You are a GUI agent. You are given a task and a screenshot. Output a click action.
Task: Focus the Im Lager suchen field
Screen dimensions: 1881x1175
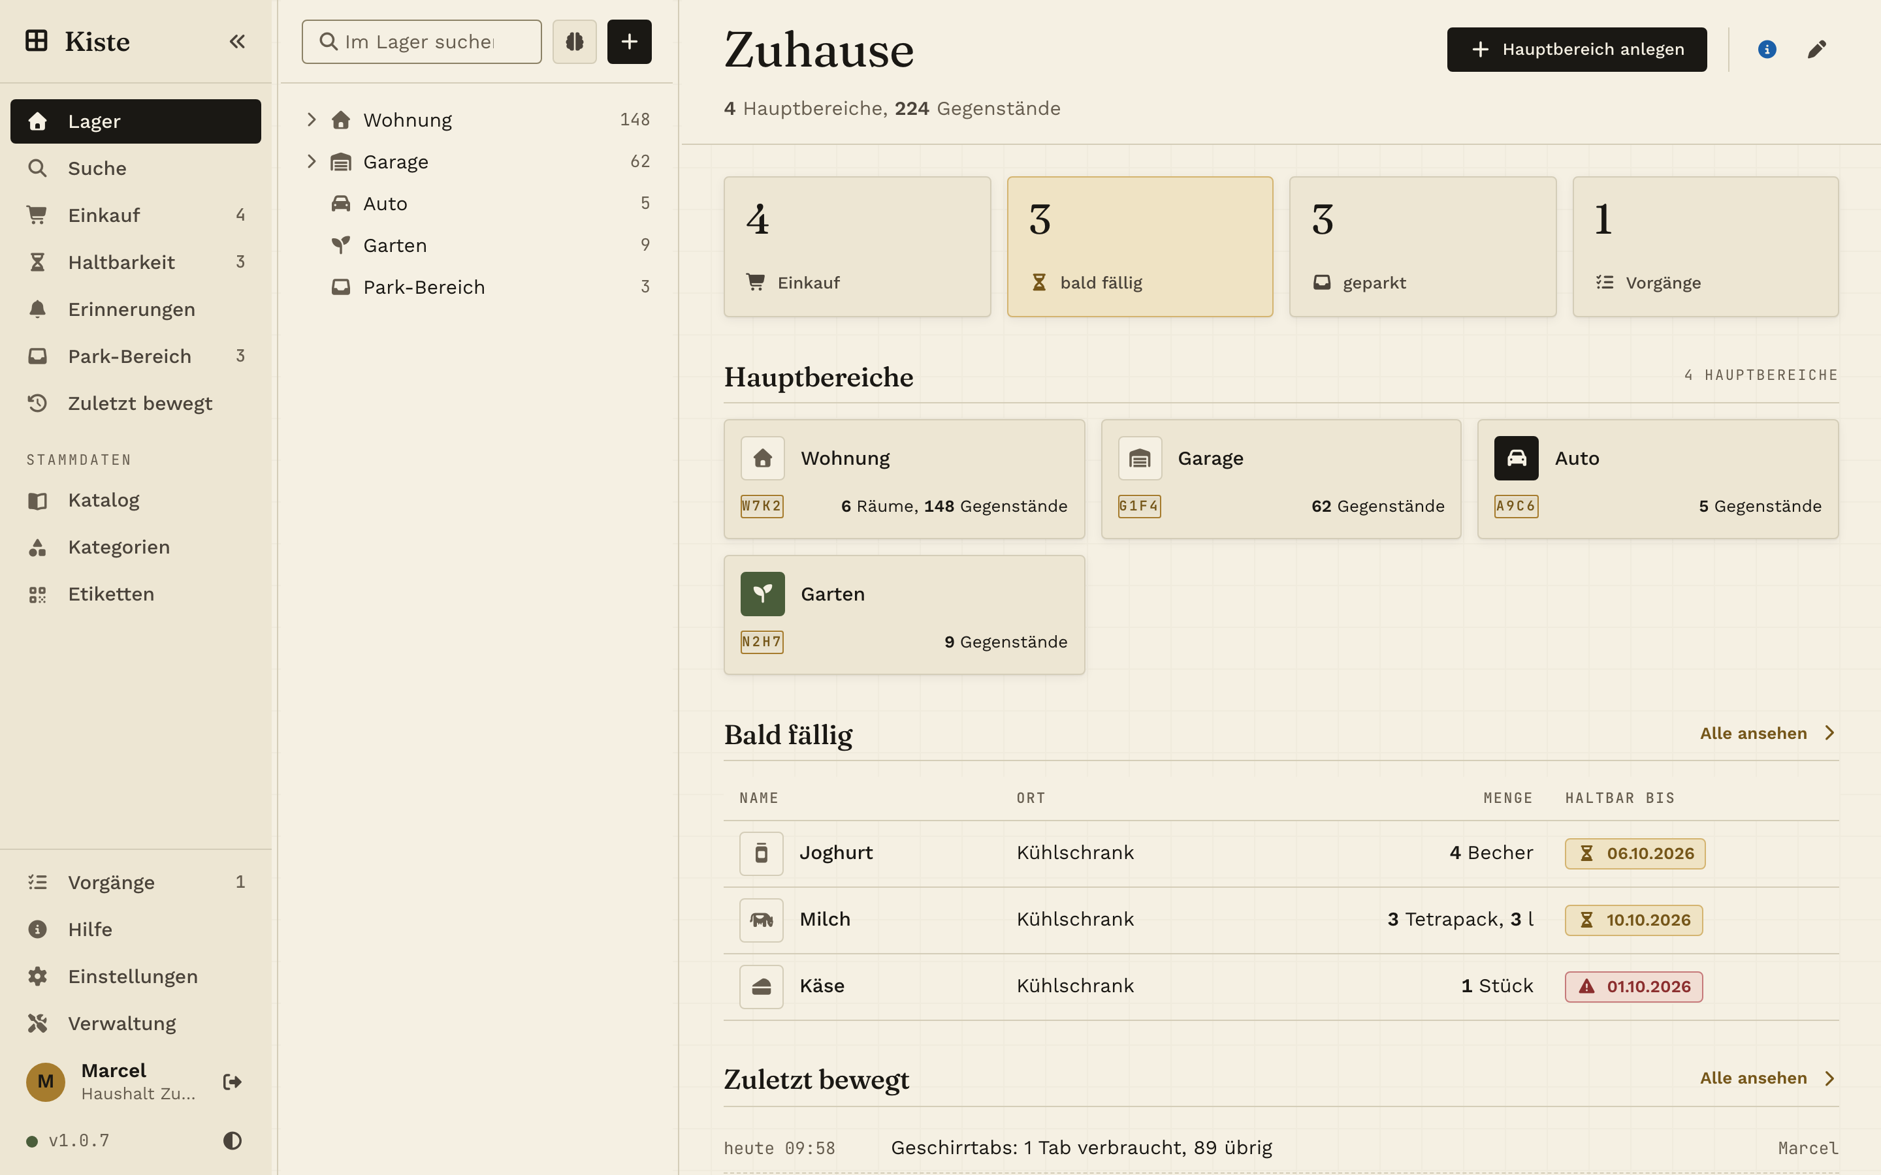(x=421, y=42)
